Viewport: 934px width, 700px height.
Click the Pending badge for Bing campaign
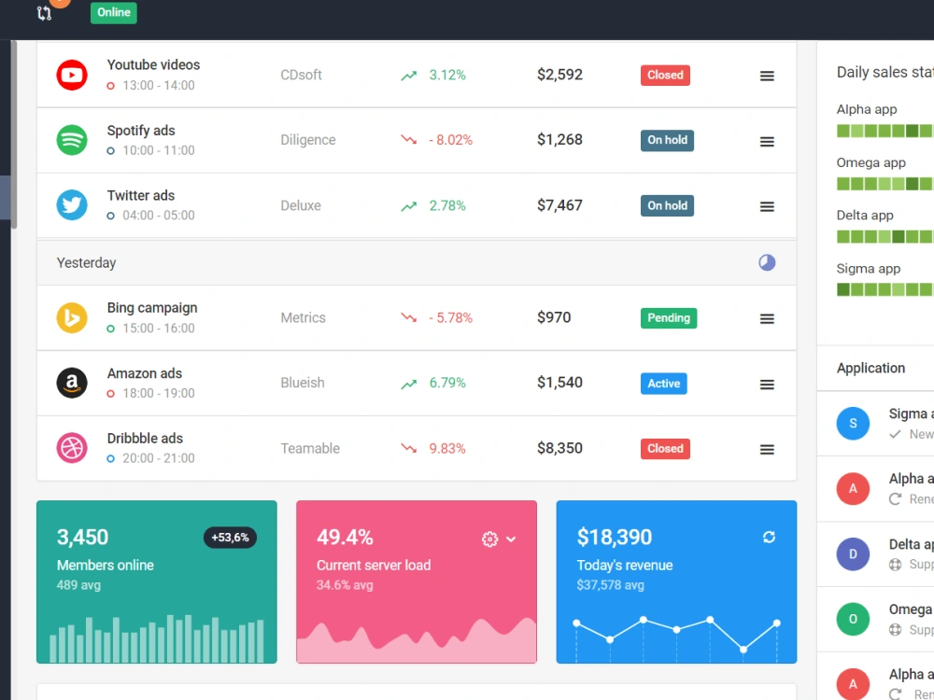coord(669,318)
